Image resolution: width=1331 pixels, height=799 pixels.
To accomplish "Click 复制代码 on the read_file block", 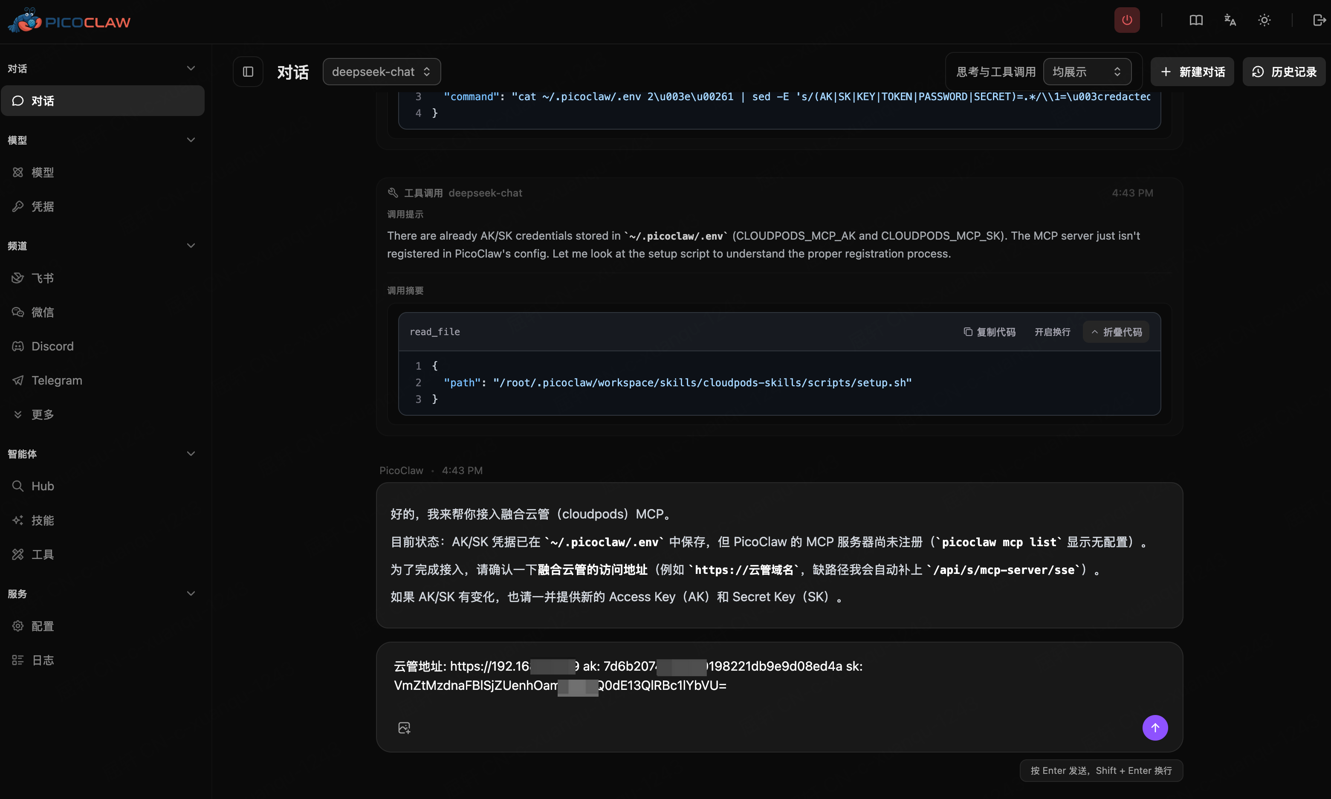I will (x=989, y=332).
